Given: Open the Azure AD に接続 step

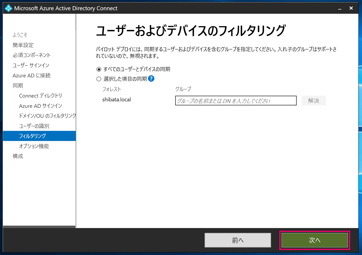Looking at the screenshot, I should tap(32, 75).
